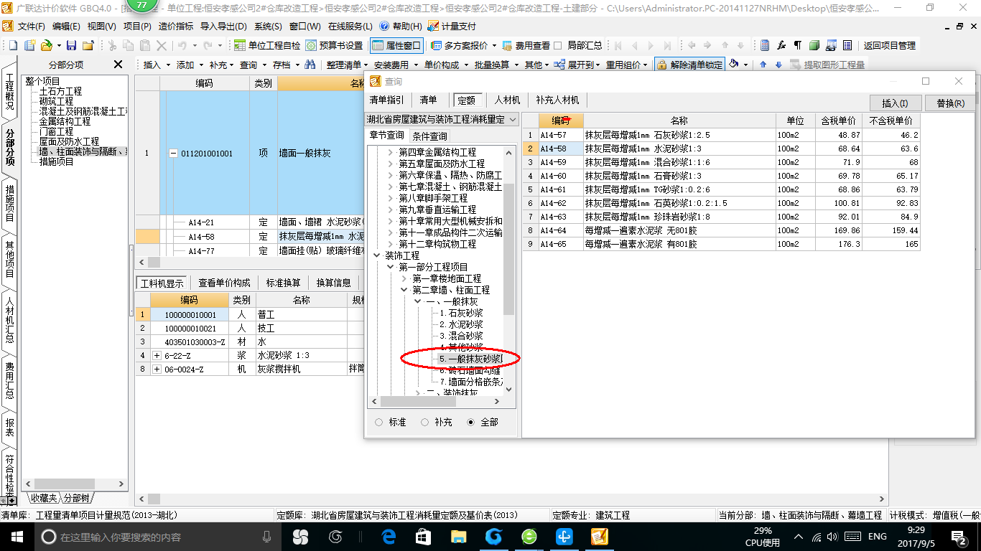
Task: Toggle the 局部汇总 checkbox
Action: coord(558,45)
